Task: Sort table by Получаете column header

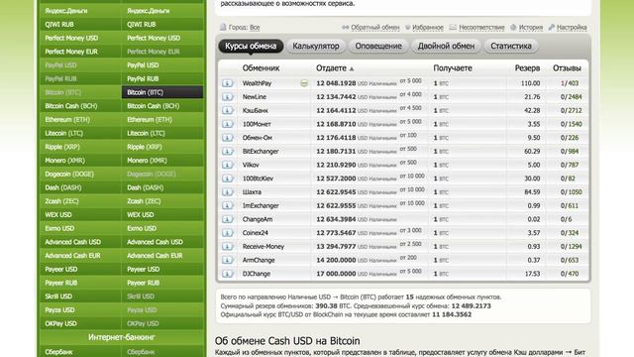Action: click(x=453, y=68)
